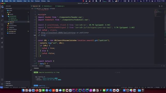Screen dimensions: 166x93
Task: Open the Manage gear icon
Action: [2, 84]
